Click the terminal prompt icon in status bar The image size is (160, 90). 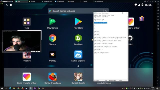[7, 5]
